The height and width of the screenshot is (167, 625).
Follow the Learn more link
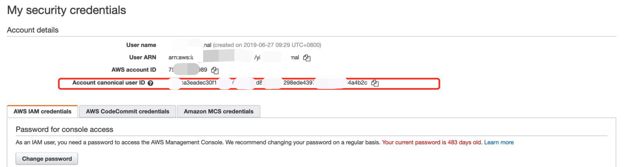coord(498,142)
